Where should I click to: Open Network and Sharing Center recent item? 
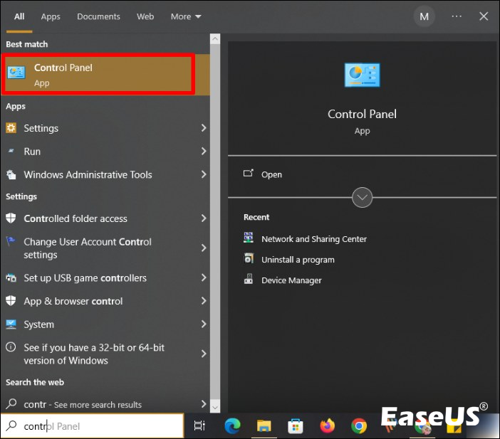313,239
